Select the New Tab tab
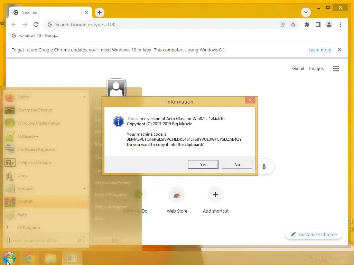Image resolution: width=354 pixels, height=265 pixels. [x=50, y=12]
